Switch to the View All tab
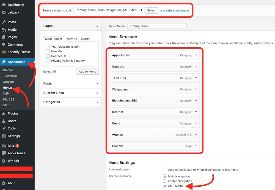 coord(71,39)
